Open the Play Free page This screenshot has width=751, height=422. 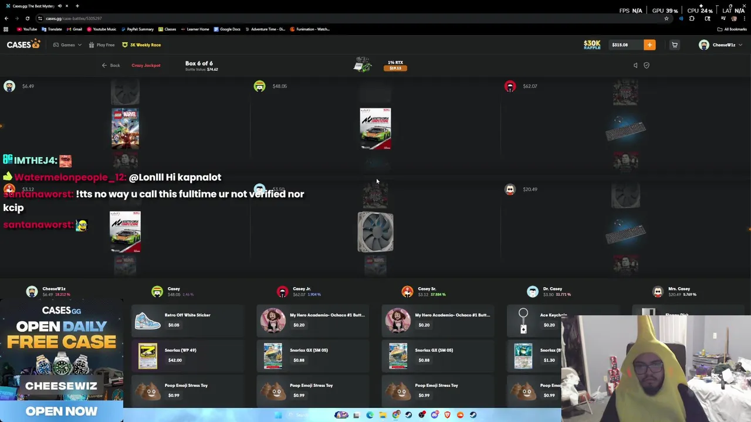click(x=102, y=45)
